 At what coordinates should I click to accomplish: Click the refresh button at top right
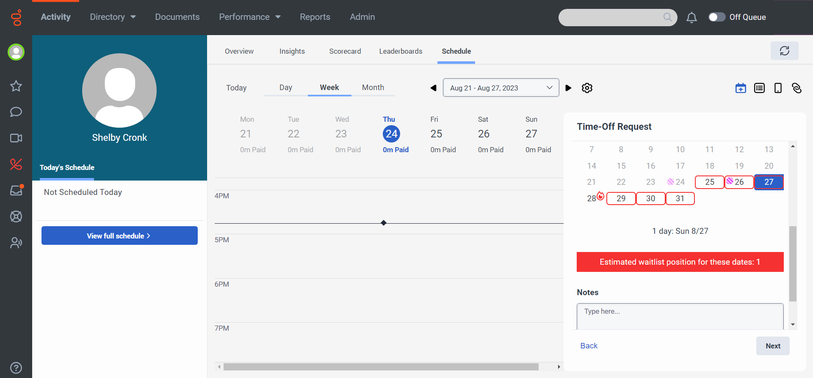(784, 51)
